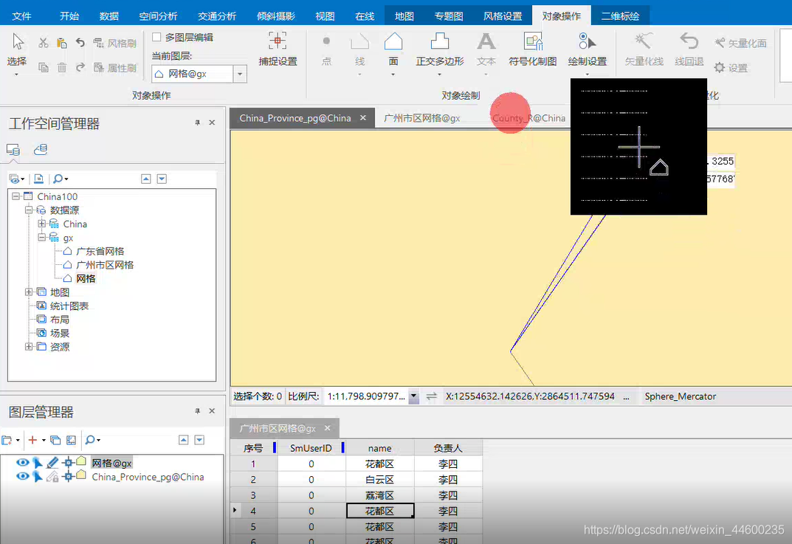Viewport: 792px width, 544px height.
Task: Open the 交通分析 ribbon tab
Action: pyautogui.click(x=217, y=16)
